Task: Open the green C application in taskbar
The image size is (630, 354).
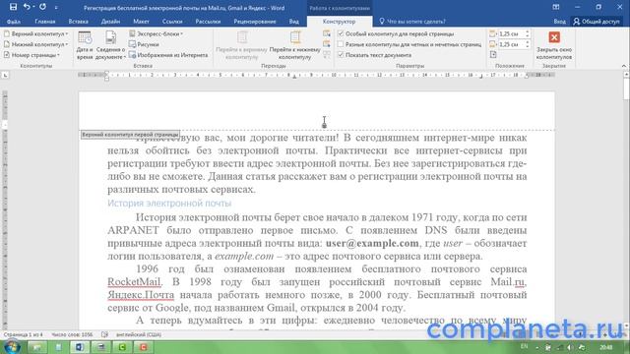Action: (122, 347)
